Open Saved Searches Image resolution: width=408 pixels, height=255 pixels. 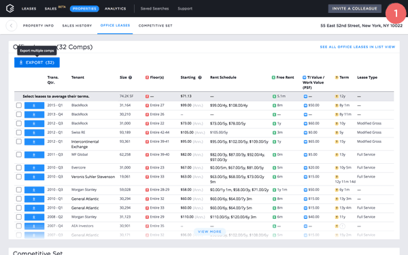154,9
